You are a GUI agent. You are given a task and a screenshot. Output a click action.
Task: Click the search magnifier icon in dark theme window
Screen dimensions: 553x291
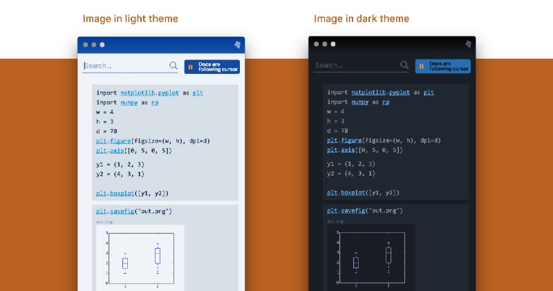pyautogui.click(x=404, y=65)
